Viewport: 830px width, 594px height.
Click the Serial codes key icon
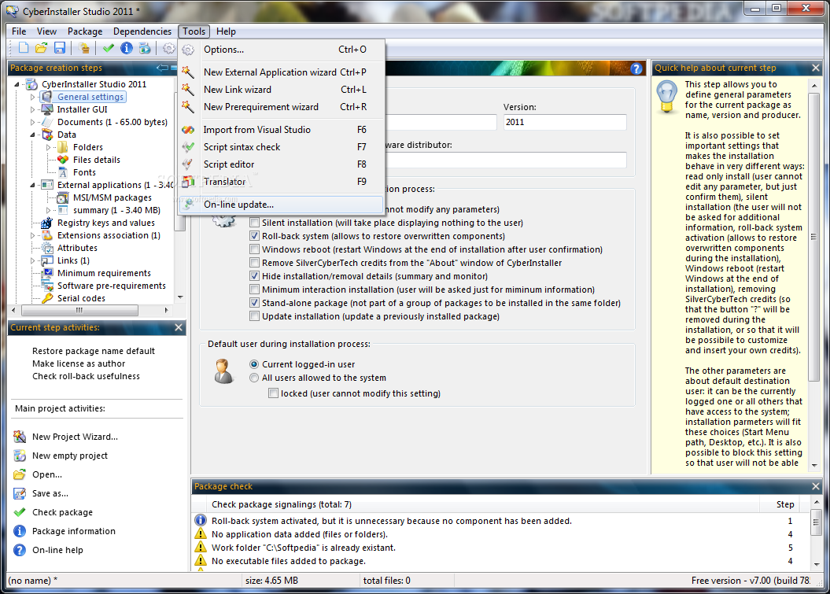pyautogui.click(x=48, y=298)
